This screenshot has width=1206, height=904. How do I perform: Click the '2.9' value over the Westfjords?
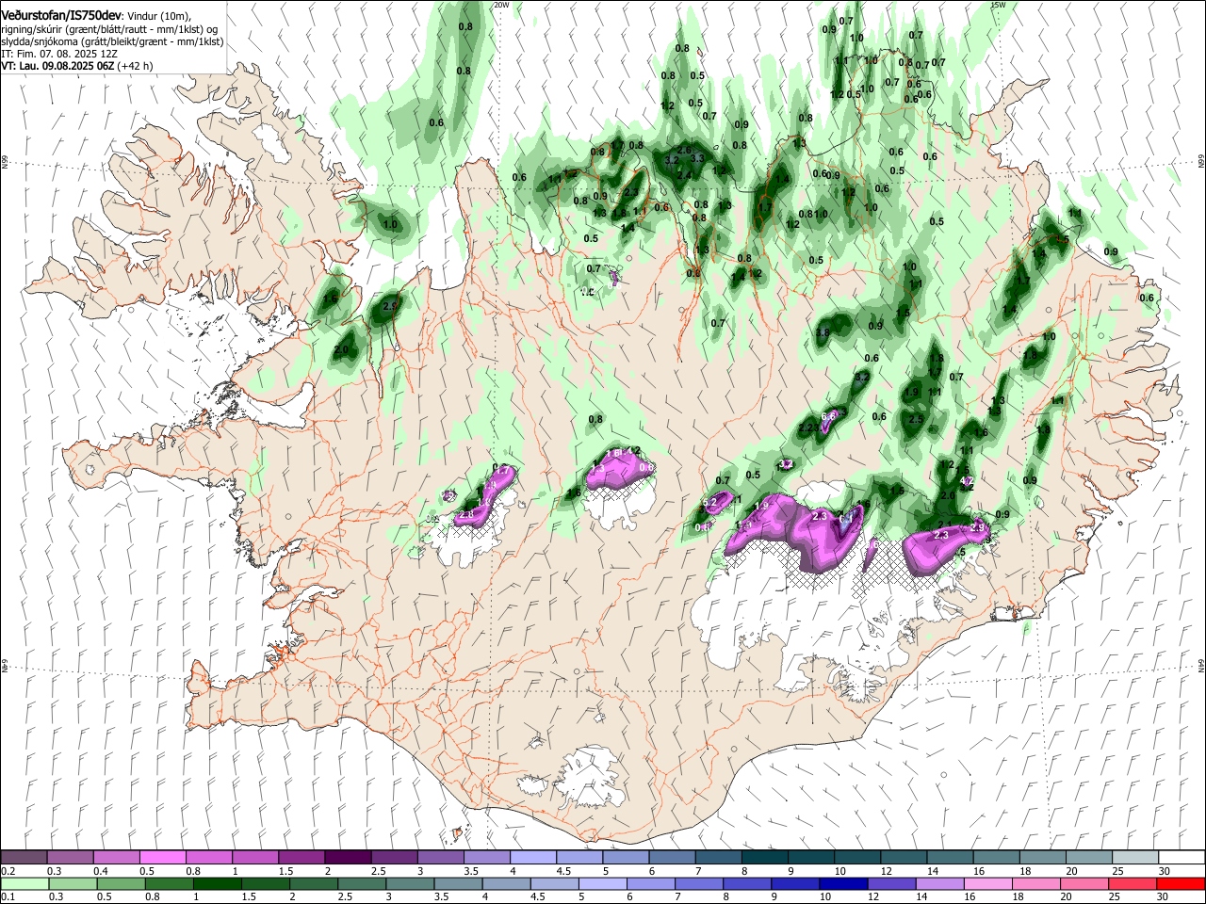(392, 306)
